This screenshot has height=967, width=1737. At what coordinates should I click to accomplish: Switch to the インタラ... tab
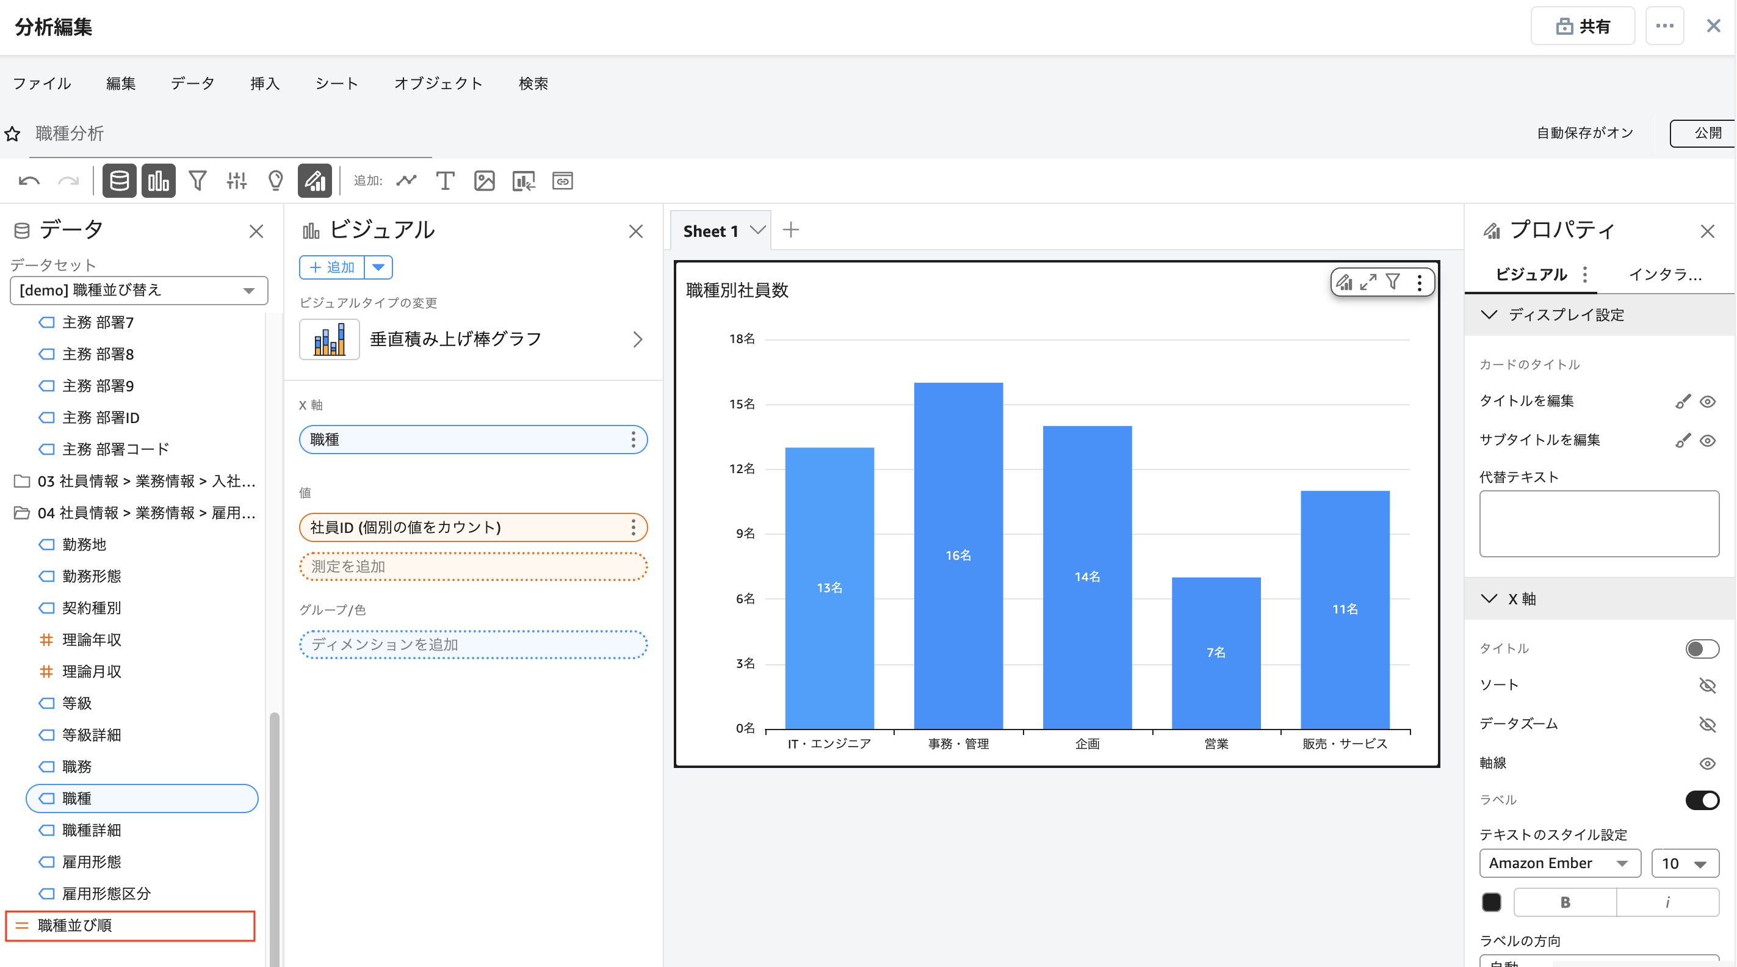(1665, 275)
